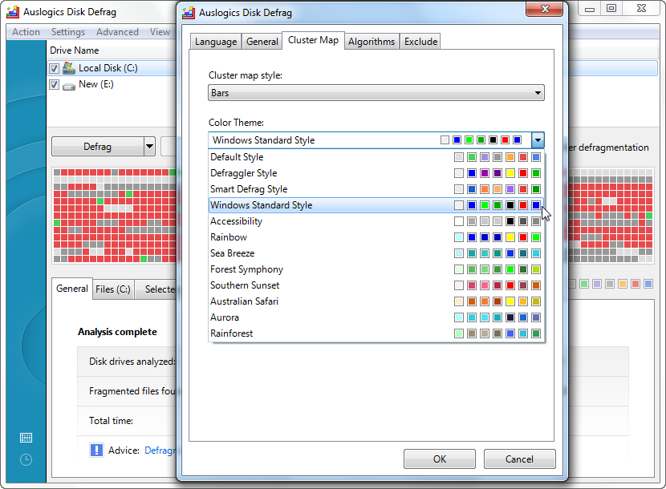The image size is (666, 489).
Task: Open the scheduler clock icon in sidebar
Action: 26,459
